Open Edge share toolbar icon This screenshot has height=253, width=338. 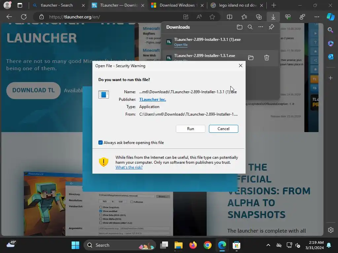pos(302,17)
